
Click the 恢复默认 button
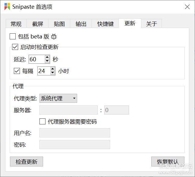click(168, 161)
